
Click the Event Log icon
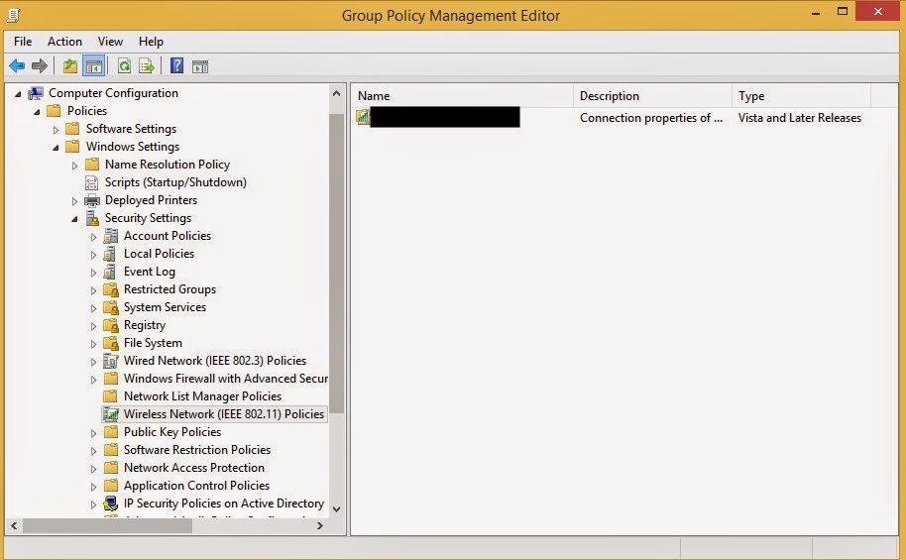click(x=110, y=272)
